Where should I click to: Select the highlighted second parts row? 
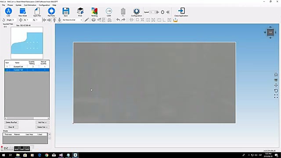27,70
